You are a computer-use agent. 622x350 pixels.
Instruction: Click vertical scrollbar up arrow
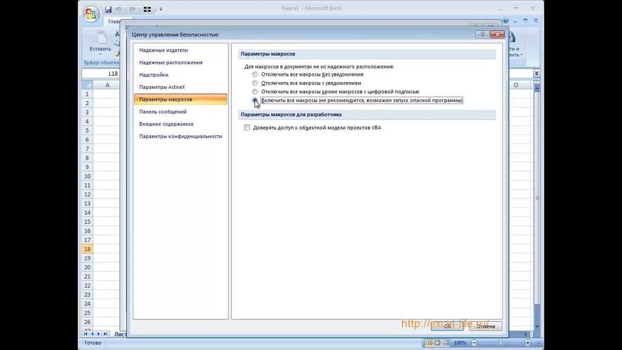point(537,89)
